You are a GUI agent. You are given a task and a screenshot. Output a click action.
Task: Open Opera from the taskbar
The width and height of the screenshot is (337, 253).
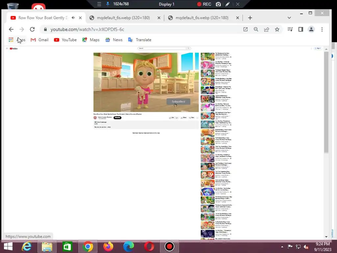(x=149, y=246)
